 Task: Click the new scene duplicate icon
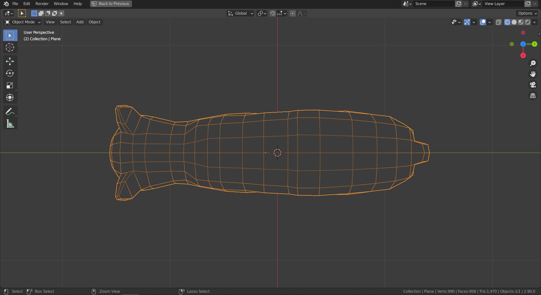point(458,4)
